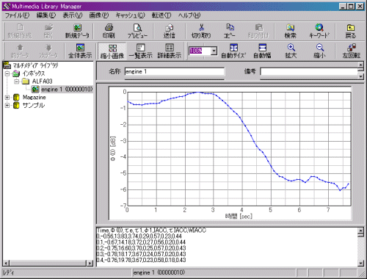Switch to 縮小画像 thumbnail view
The width and height of the screenshot is (367, 279).
pyautogui.click(x=112, y=51)
